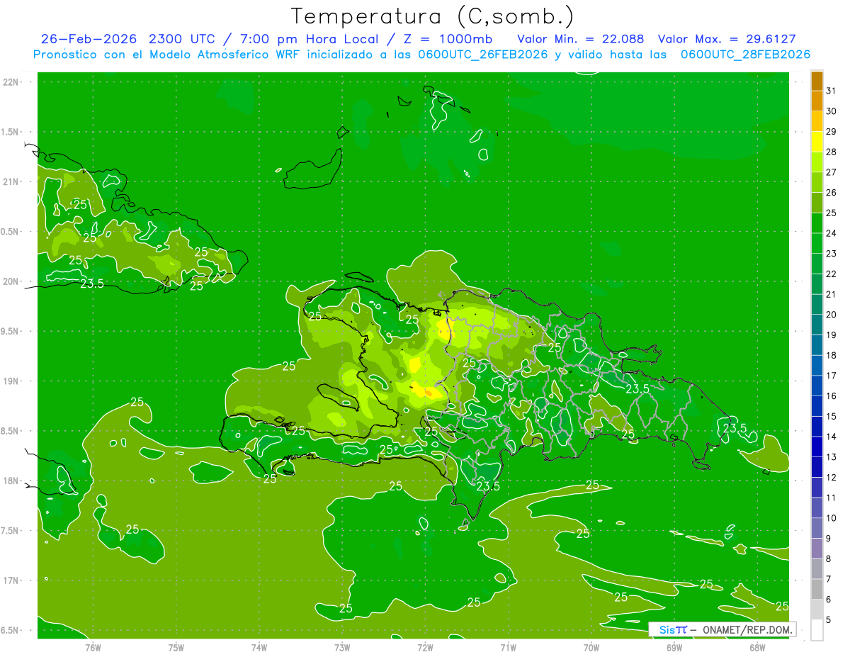Select valid-until time '0600UTC_28FEB2026'

click(x=745, y=55)
